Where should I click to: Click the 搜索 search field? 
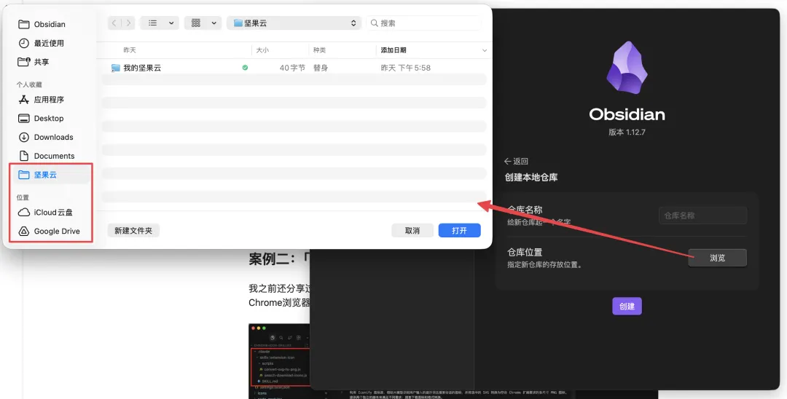coord(423,23)
